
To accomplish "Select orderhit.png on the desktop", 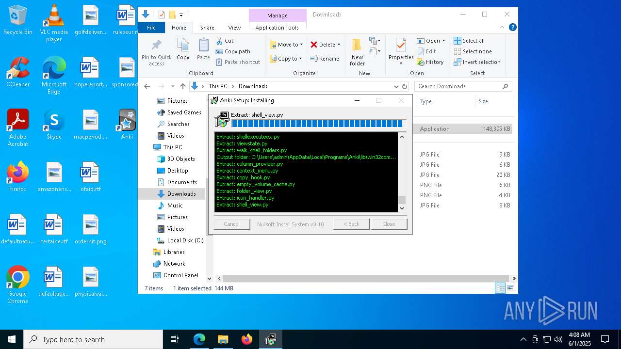I will tap(91, 229).
